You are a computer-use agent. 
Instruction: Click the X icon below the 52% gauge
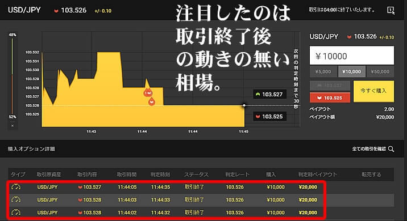(x=12, y=126)
